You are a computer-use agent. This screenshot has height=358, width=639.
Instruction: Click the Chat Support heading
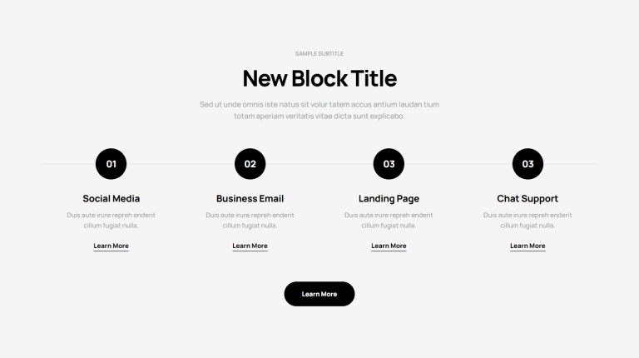coord(528,199)
